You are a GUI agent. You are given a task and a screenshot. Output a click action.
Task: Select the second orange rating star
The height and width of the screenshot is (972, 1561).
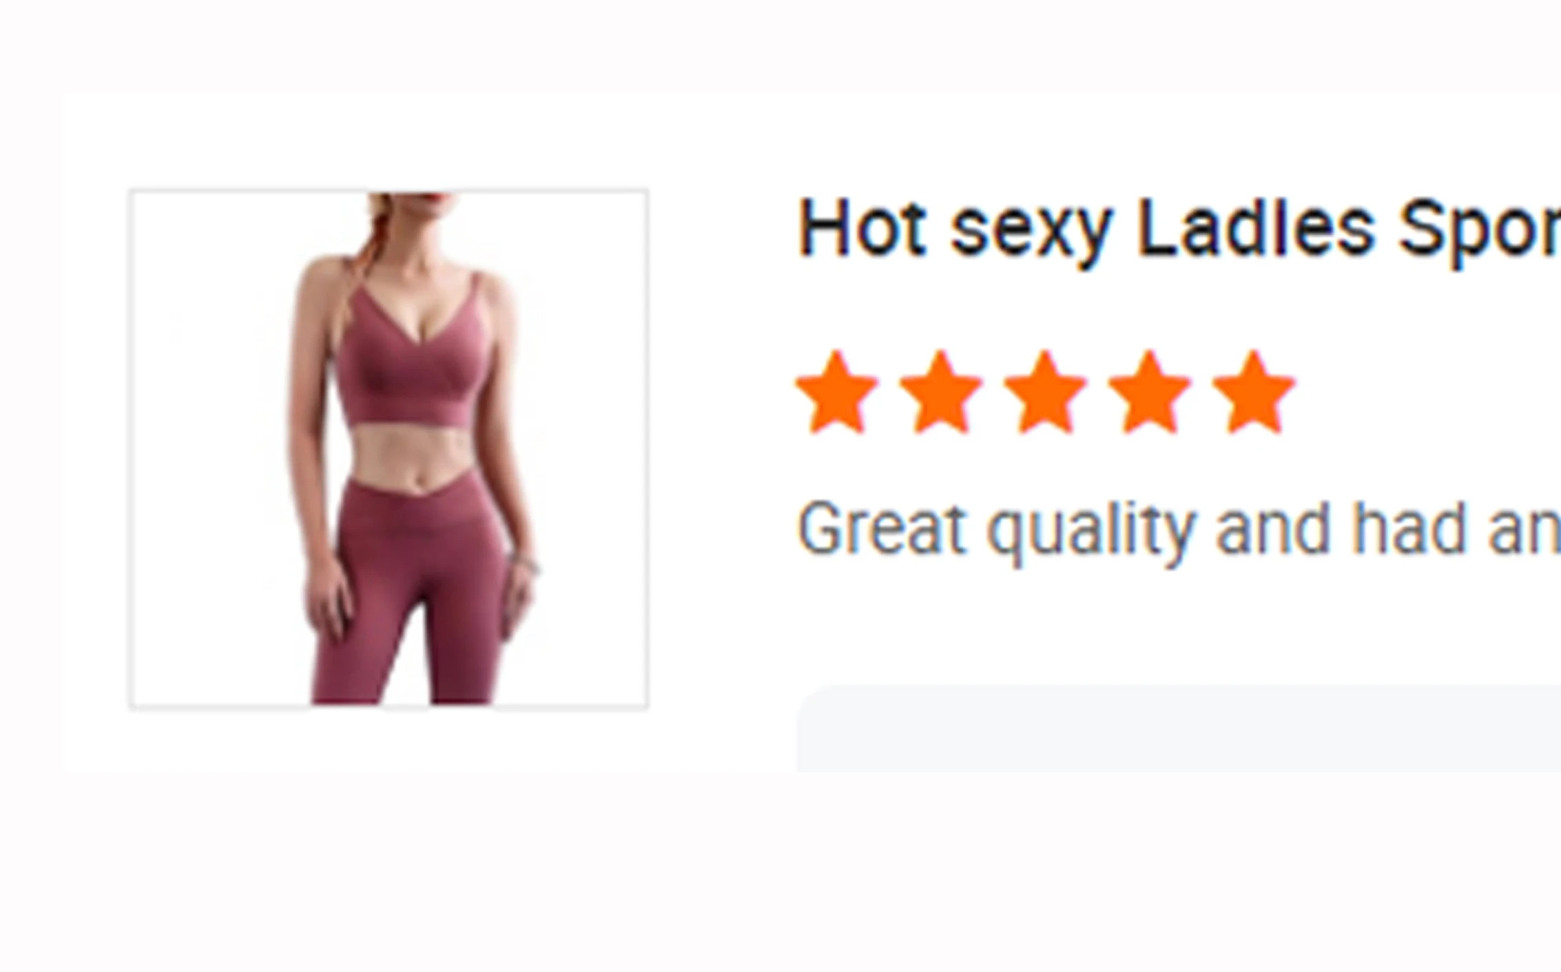[941, 393]
